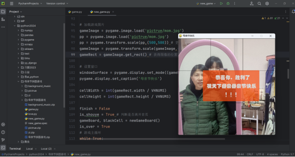The width and height of the screenshot is (295, 157).
Task: Click the UTF-8 encoding in the status bar
Action: pos(260,154)
